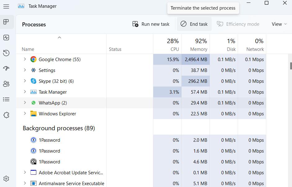This screenshot has width=292, height=187.
Task: Click the Skype process icon
Action: [33, 81]
